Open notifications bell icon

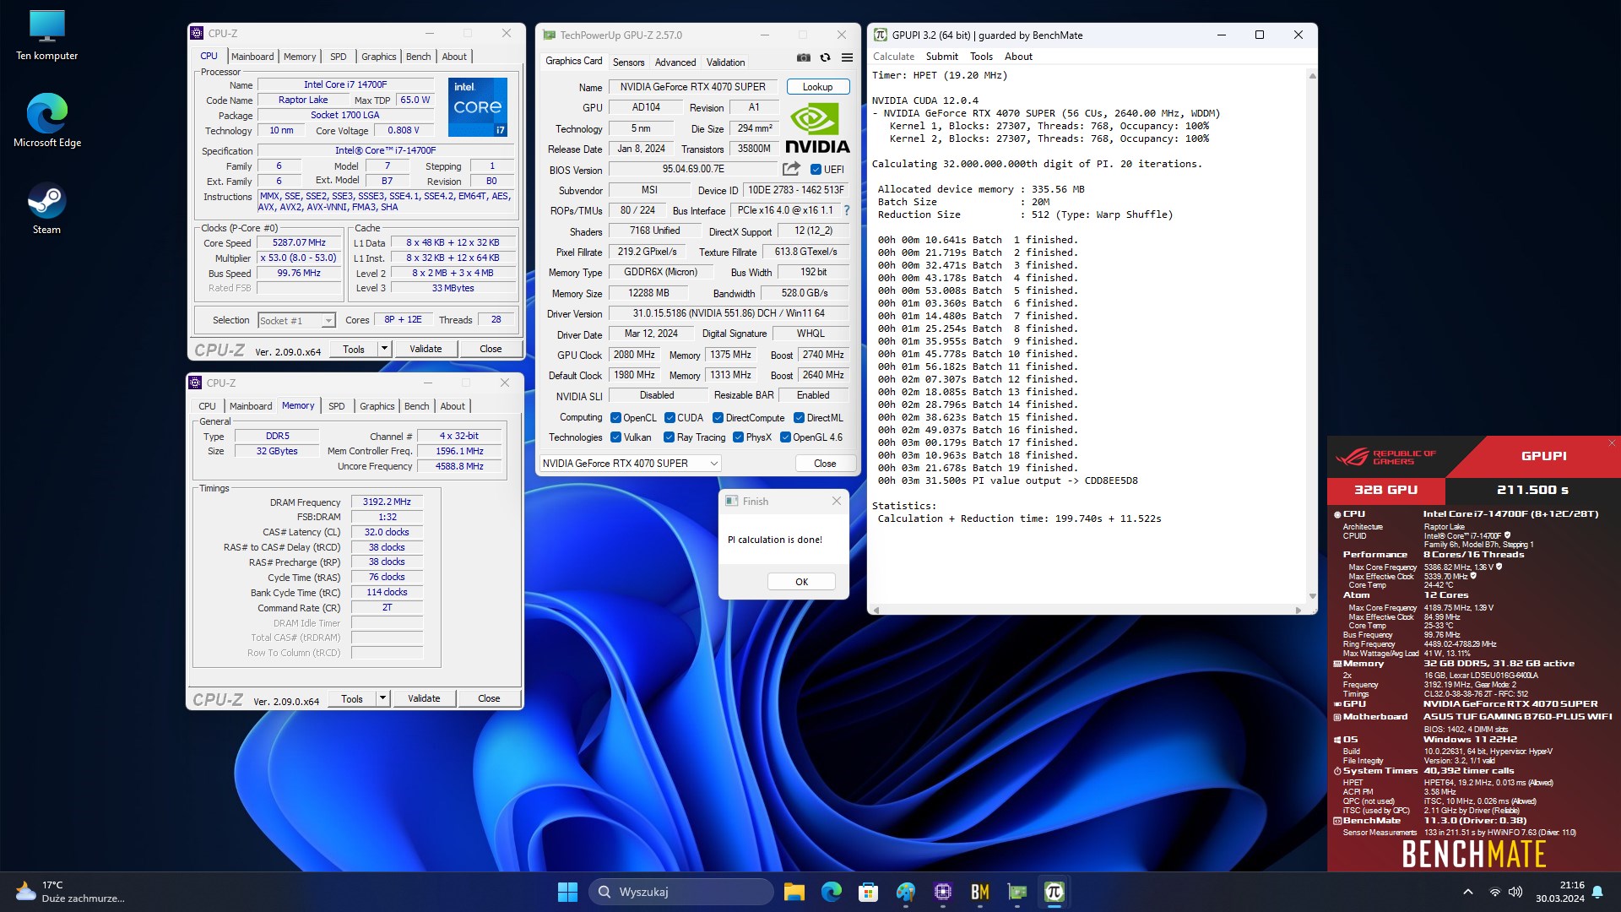1597,892
